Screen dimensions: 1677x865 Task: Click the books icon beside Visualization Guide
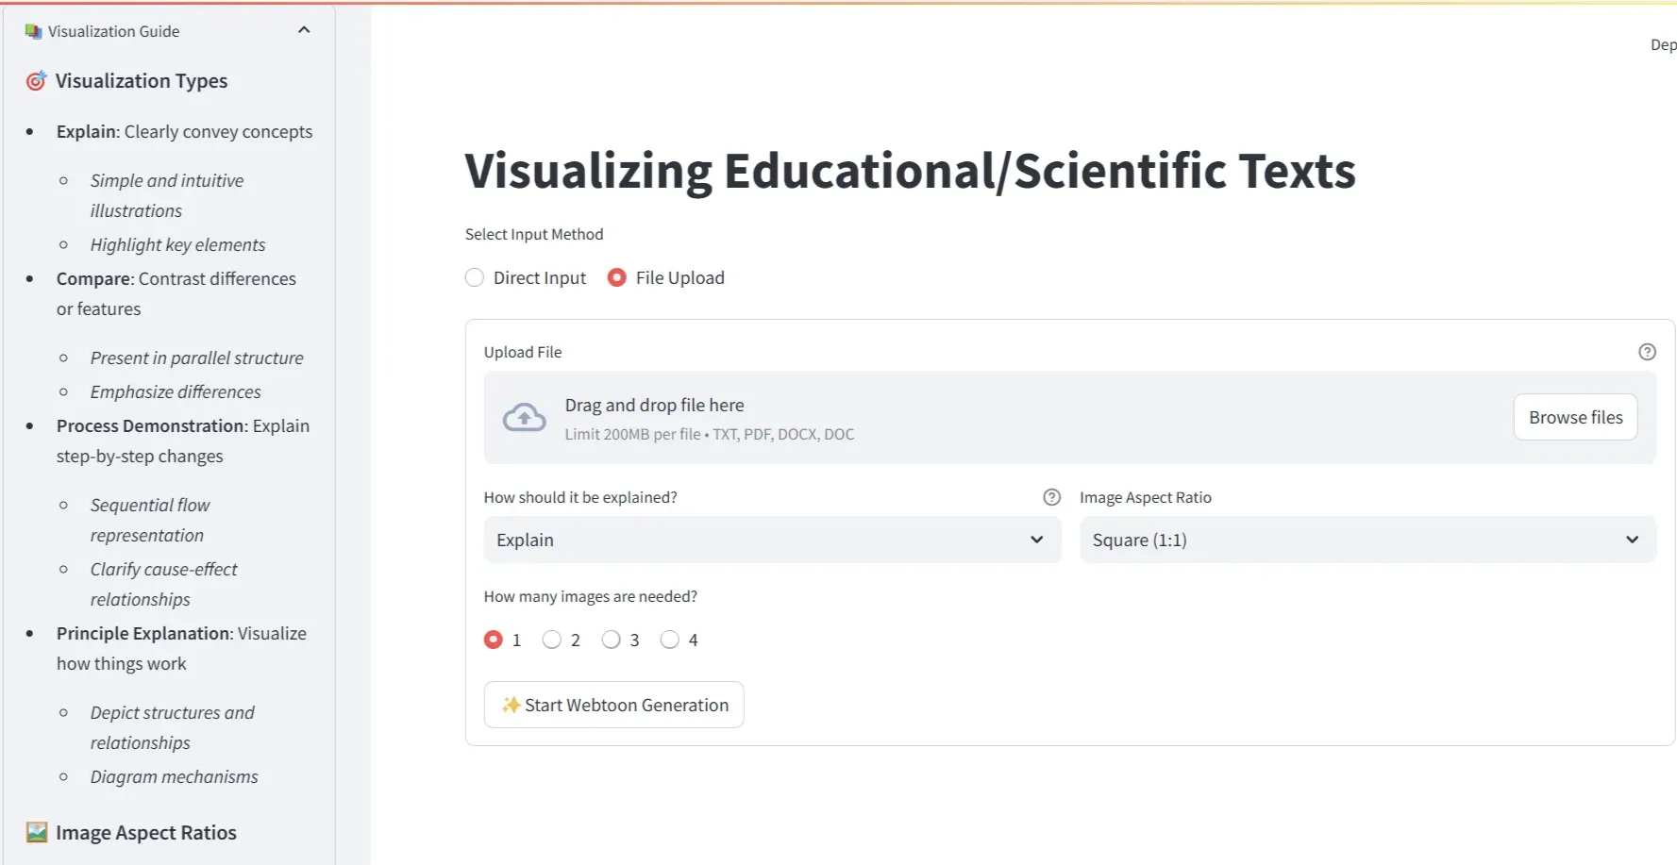34,31
